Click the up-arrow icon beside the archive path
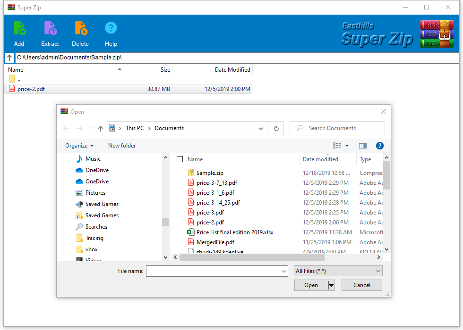Image resolution: width=463 pixels, height=330 pixels. click(x=9, y=58)
